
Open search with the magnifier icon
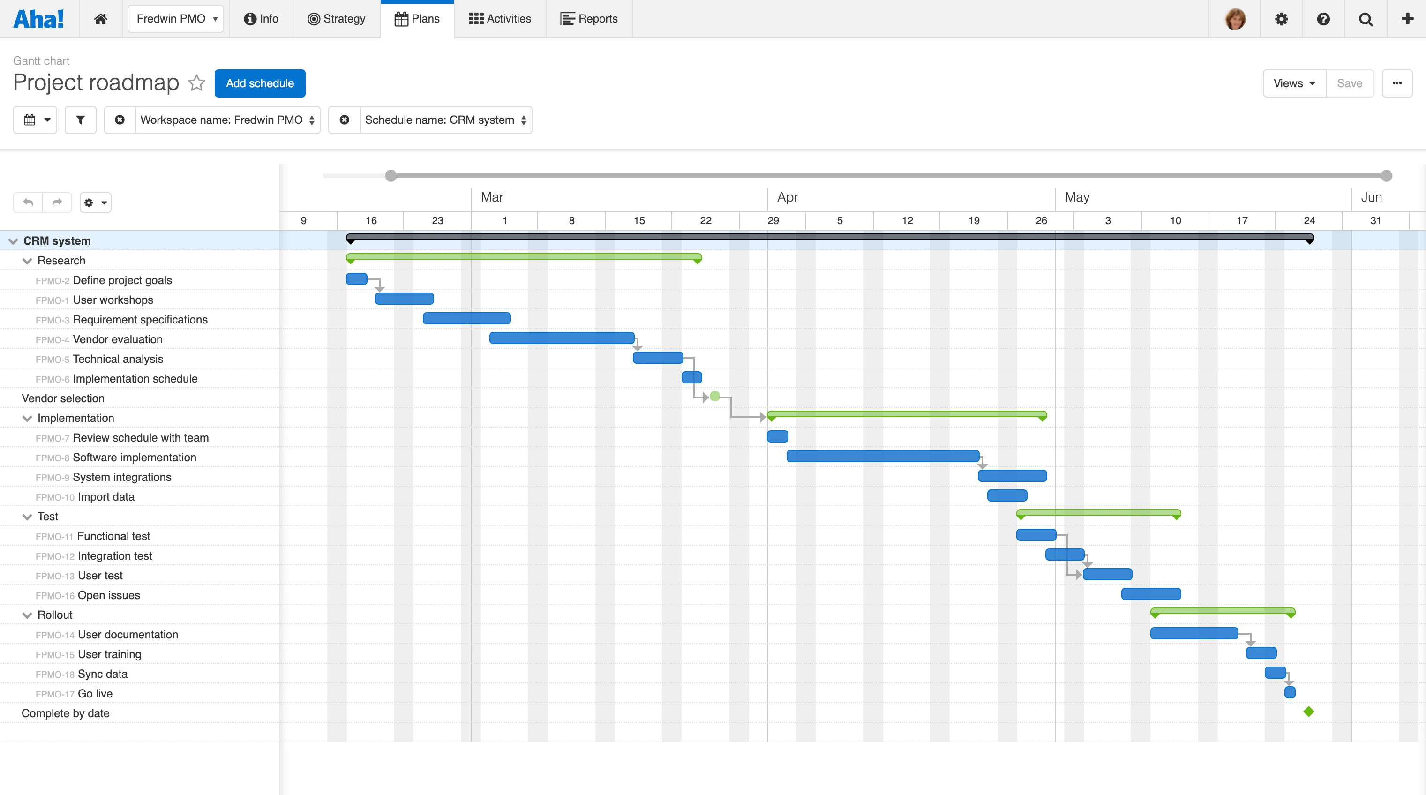[x=1365, y=19]
